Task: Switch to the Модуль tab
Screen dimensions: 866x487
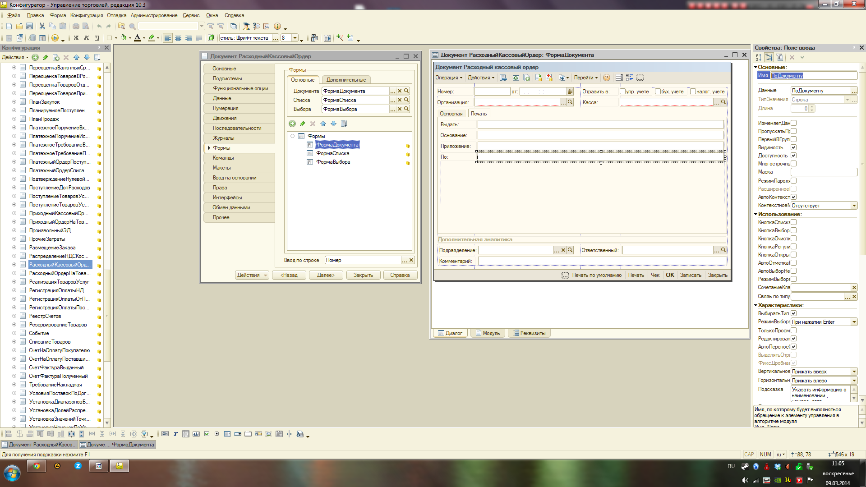Action: tap(488, 333)
